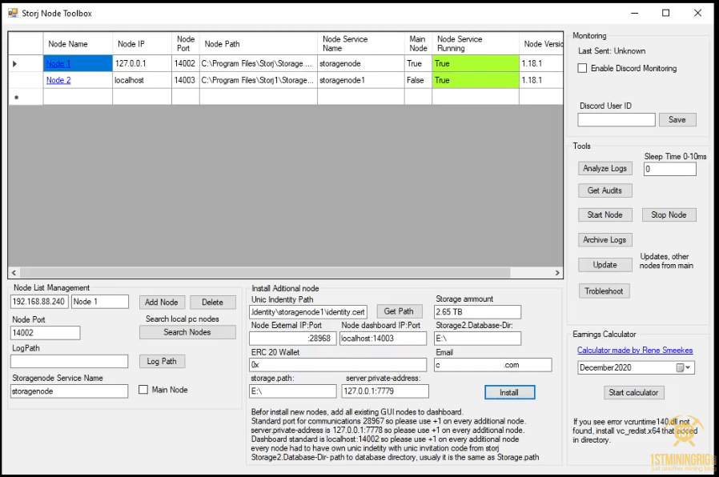Click the Node dashboard IP:Port field
719x477 pixels.
click(383, 339)
